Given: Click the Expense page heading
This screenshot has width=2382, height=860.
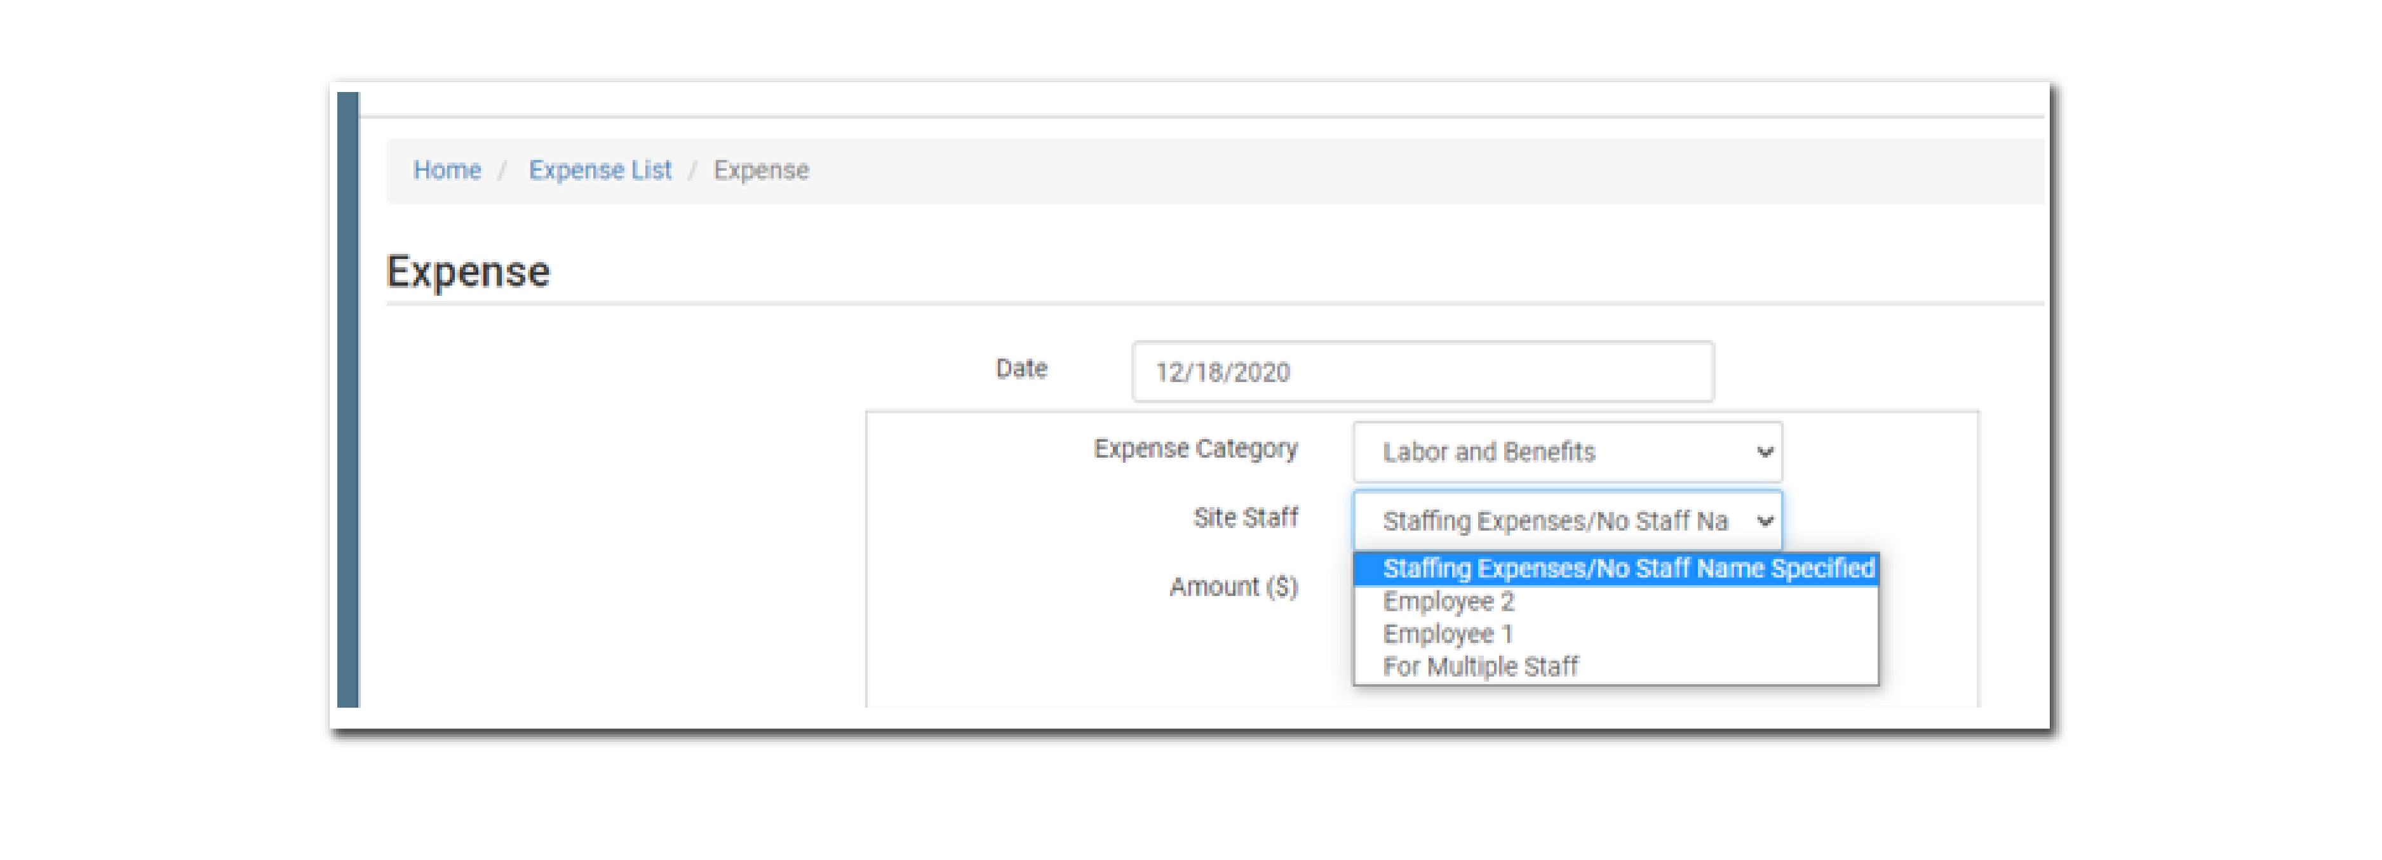Looking at the screenshot, I should tap(468, 272).
